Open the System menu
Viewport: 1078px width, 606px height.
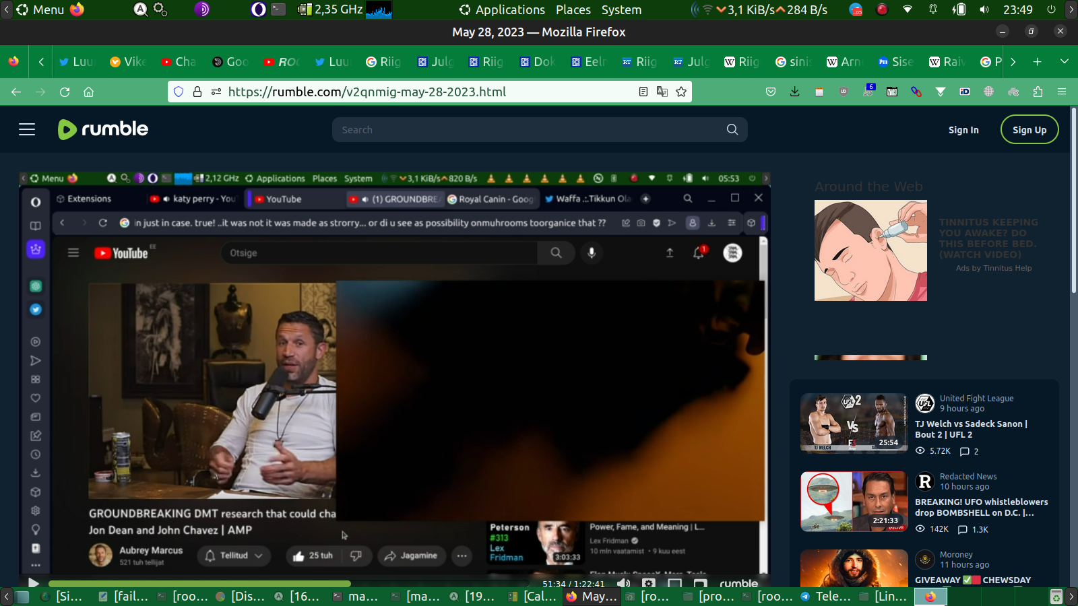pos(621,9)
